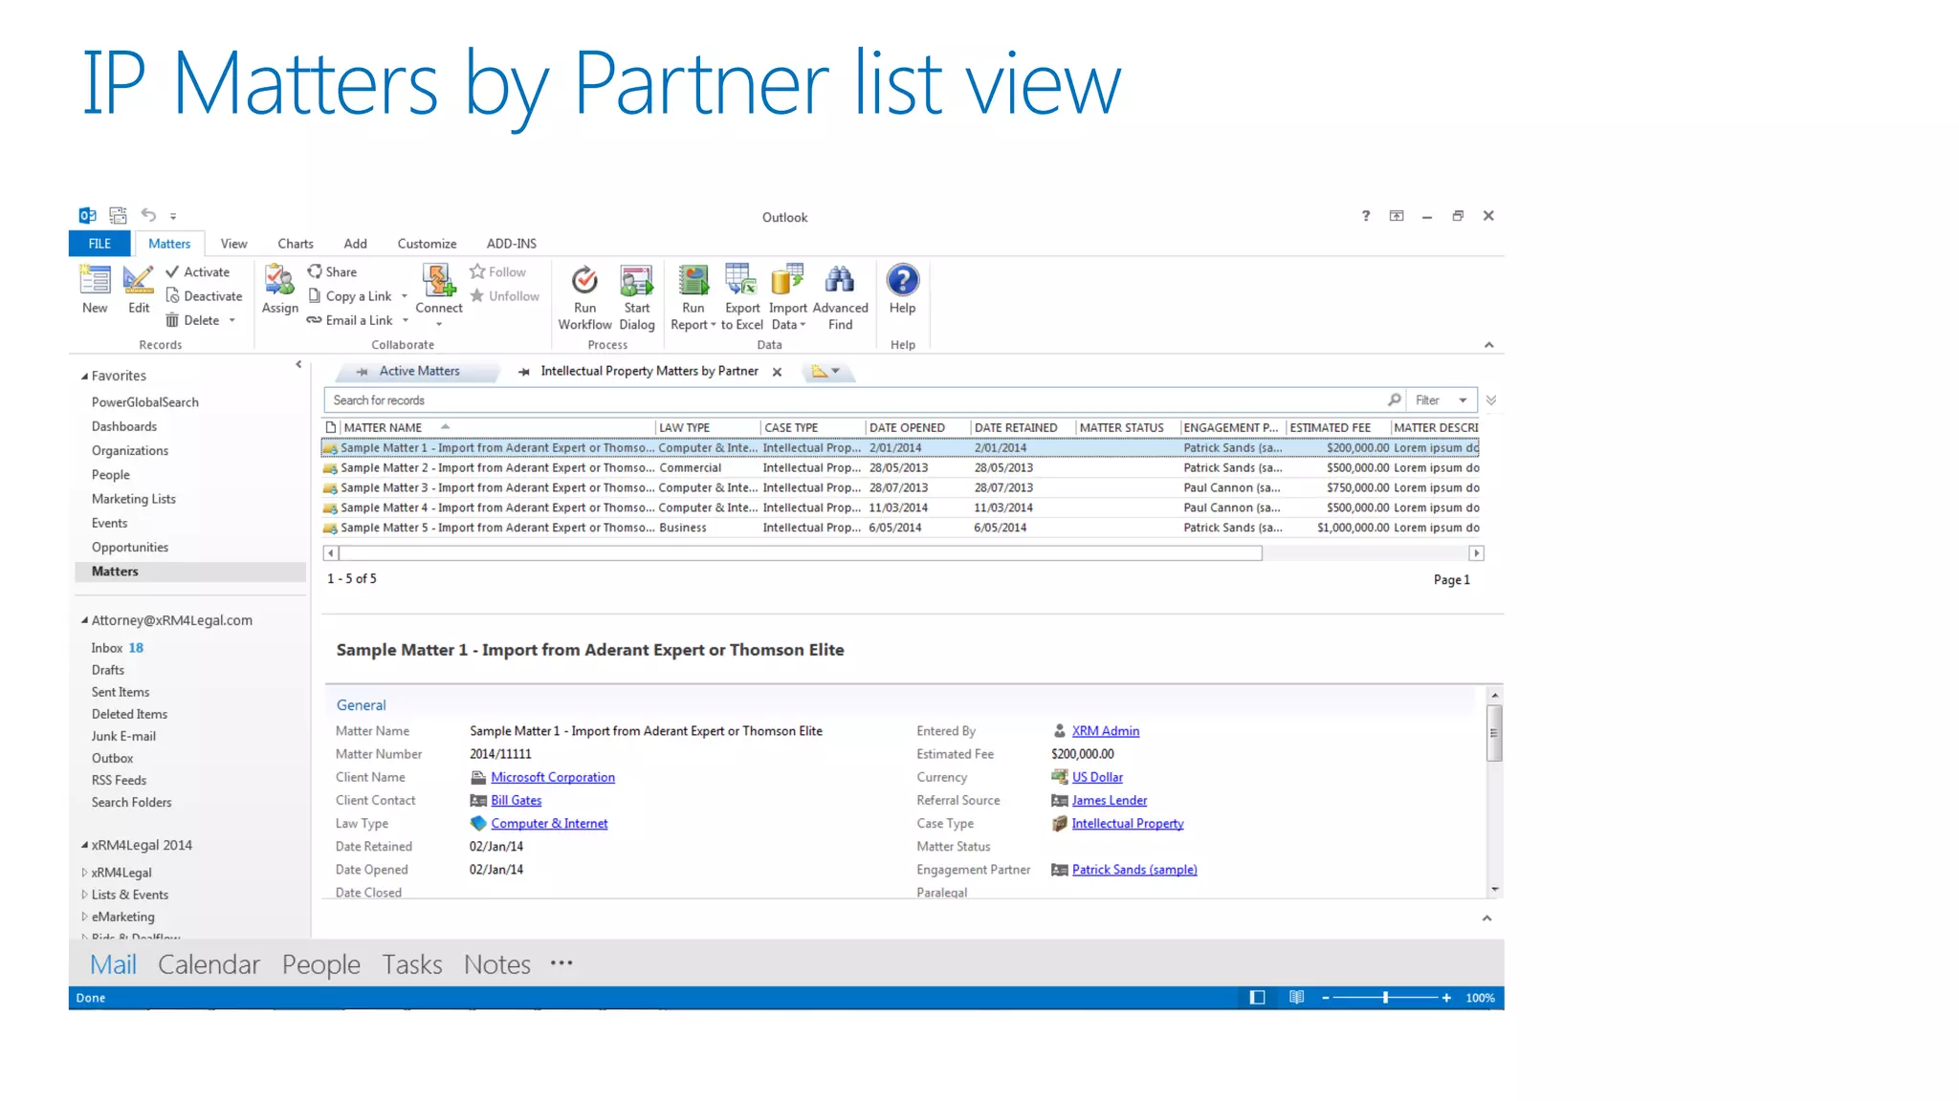Screen dimensions: 1959x1101
Task: Collapse the ribbon with the caret
Action: point(1489,345)
